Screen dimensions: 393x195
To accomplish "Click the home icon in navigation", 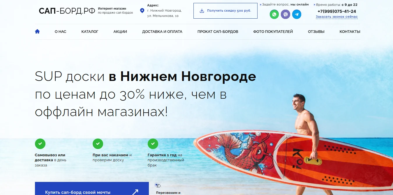I will (37, 31).
